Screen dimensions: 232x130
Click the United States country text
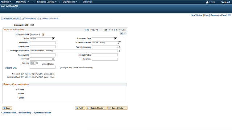(x=47, y=64)
